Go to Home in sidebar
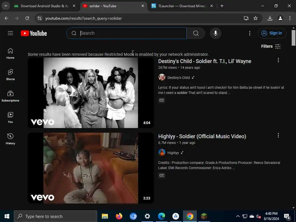296x222 pixels. click(10, 53)
